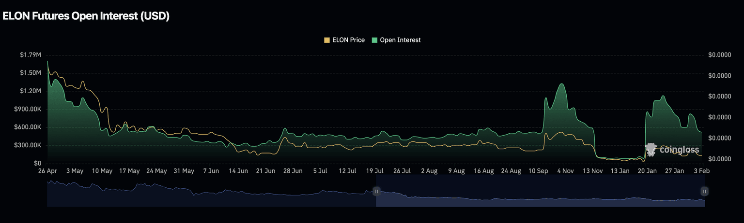The image size is (744, 223).
Task: Click the chart title ELON Futures Open Interest (USD)
Action: 86,16
